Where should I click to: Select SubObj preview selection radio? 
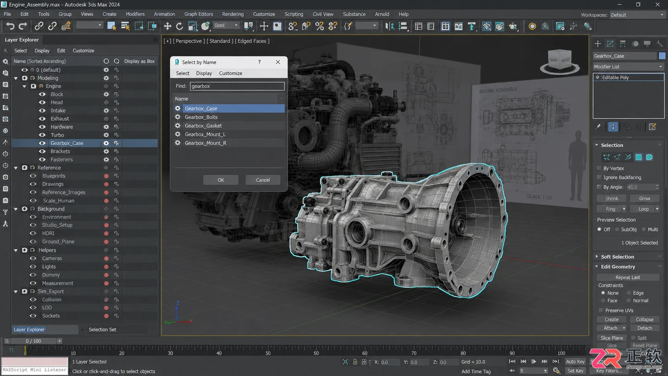point(617,229)
